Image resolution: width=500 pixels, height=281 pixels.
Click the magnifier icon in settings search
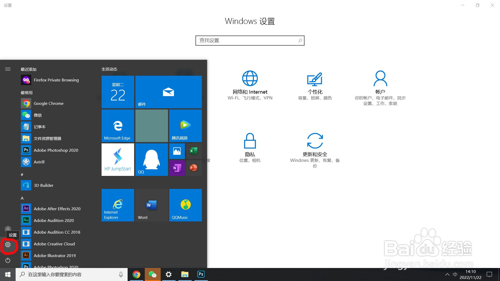[300, 41]
